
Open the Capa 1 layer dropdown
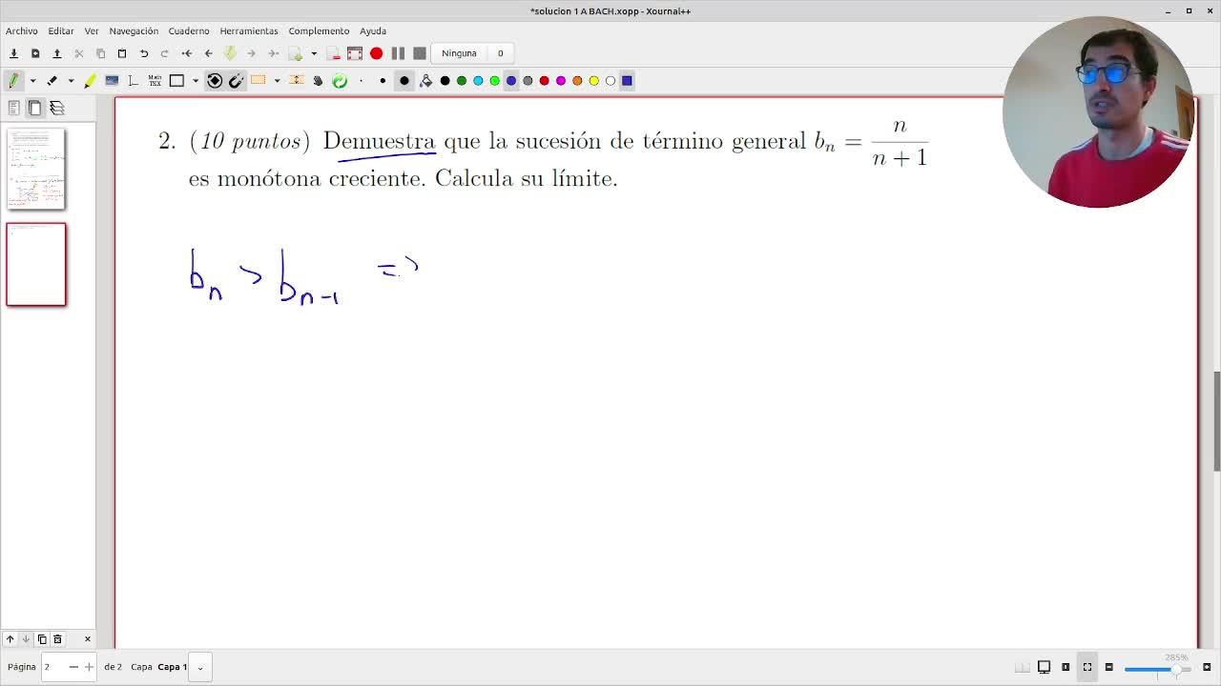coord(200,667)
